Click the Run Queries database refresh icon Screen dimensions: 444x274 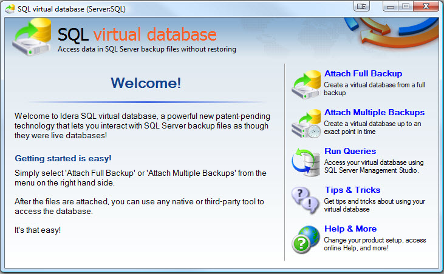(306, 162)
